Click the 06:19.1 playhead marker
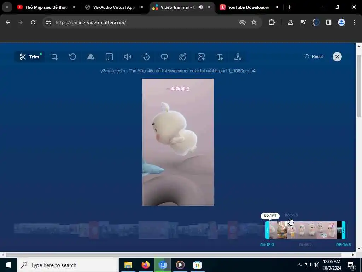The image size is (362, 272). (270, 216)
